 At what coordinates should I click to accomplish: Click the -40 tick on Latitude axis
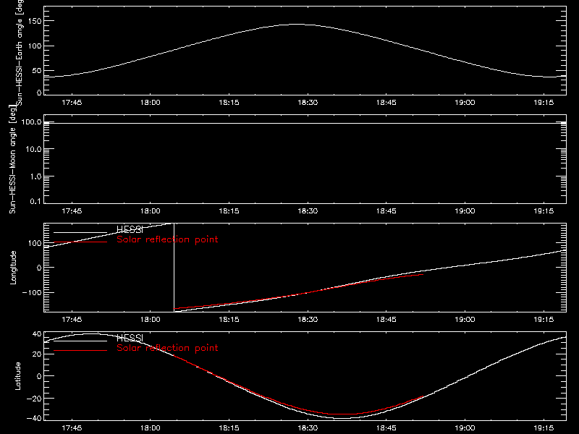click(34, 419)
